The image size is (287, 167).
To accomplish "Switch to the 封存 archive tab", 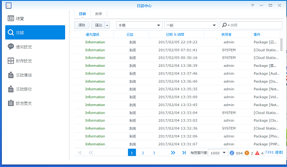I will [99, 14].
